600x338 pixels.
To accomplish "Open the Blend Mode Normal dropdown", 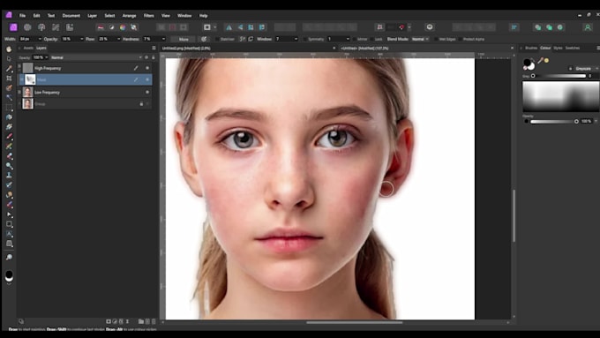I will point(420,39).
